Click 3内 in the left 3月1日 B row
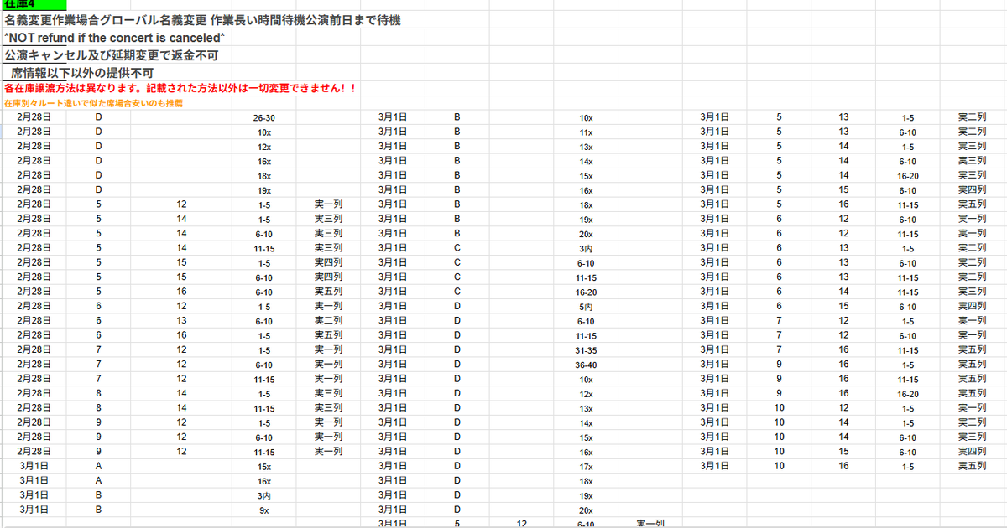Viewport: 1007px width, 528px height. 263,495
